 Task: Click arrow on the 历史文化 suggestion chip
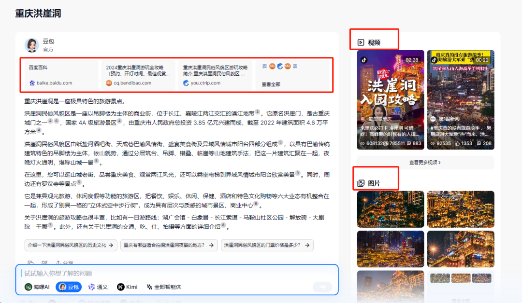point(111,245)
